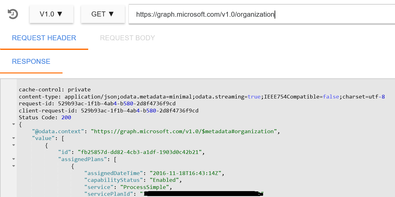
Task: Open the V1.0 API version dropdown
Action: (x=51, y=14)
